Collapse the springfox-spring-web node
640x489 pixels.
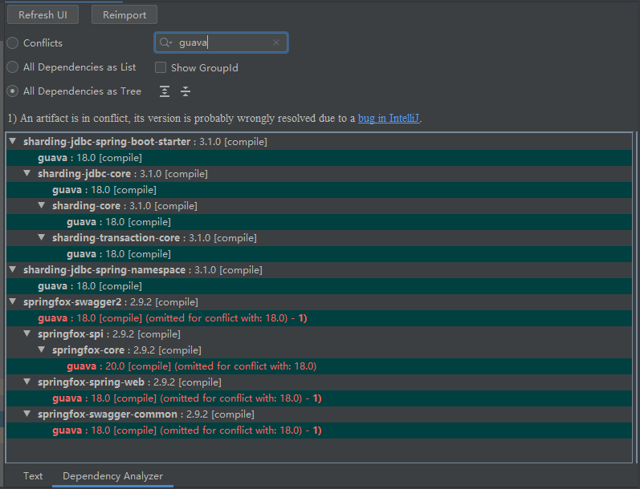pyautogui.click(x=27, y=382)
